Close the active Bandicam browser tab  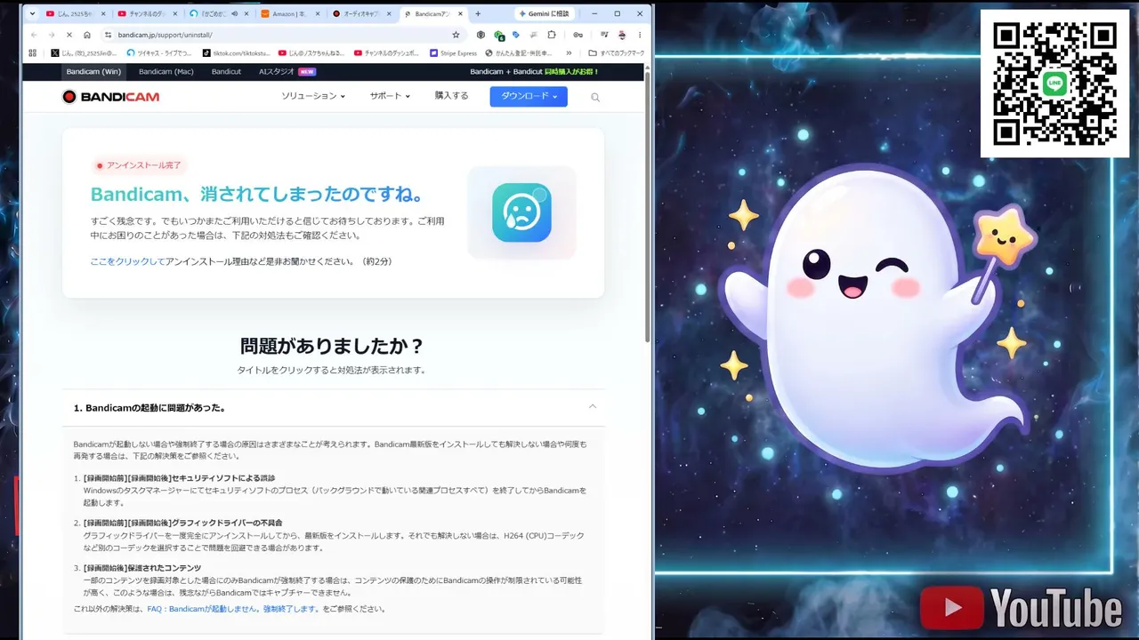[x=461, y=14]
